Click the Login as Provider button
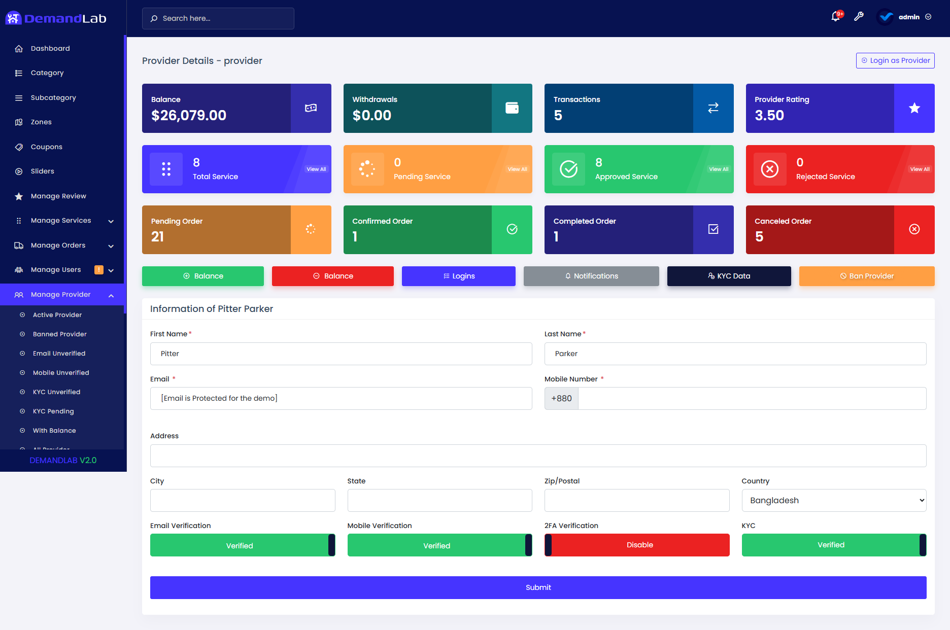The height and width of the screenshot is (630, 950). [x=895, y=60]
